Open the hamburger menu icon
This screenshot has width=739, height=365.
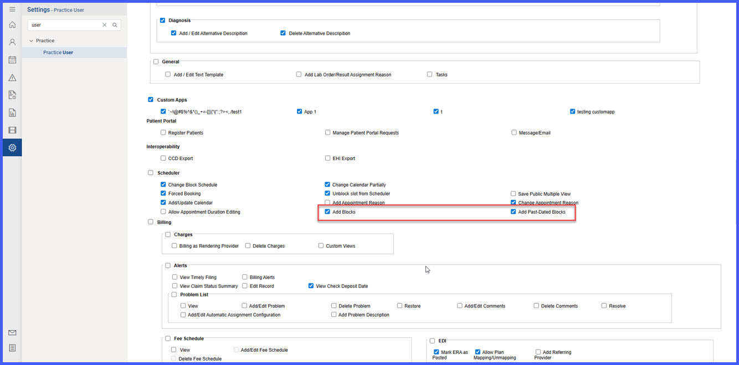click(x=12, y=9)
